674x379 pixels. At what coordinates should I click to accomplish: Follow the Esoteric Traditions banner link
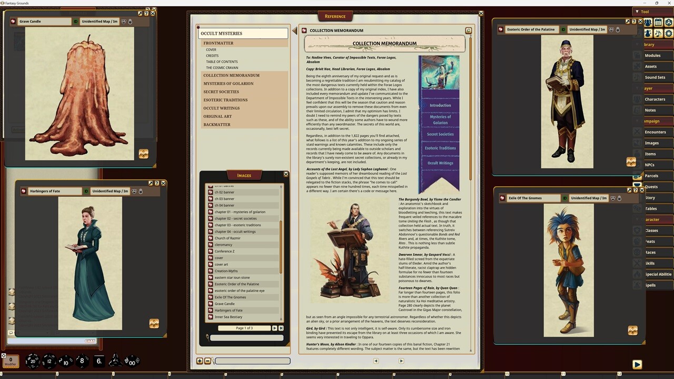(440, 148)
